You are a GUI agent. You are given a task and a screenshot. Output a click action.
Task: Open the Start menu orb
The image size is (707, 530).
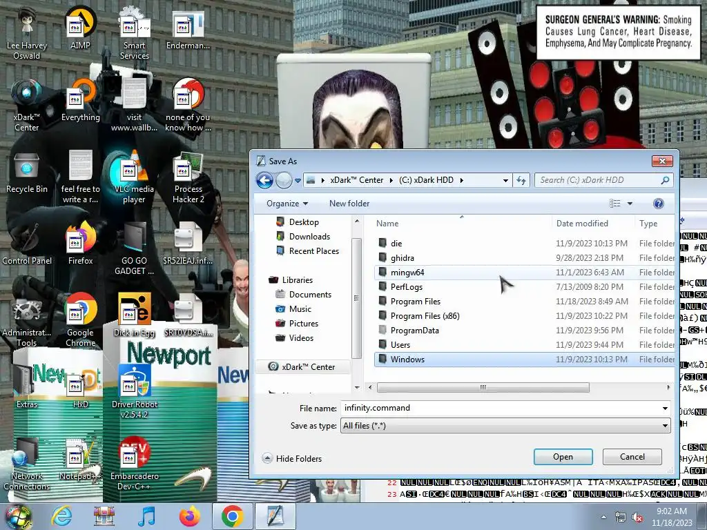(x=17, y=516)
